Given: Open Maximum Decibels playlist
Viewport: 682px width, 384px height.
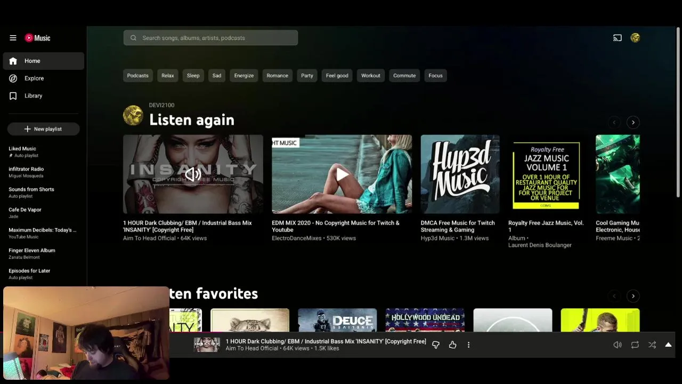Looking at the screenshot, I should coord(43,233).
